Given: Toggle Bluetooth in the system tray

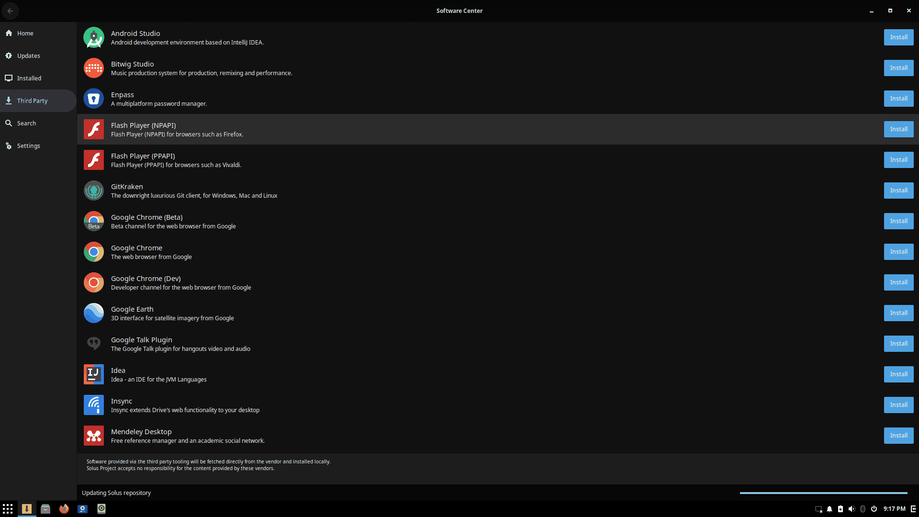Looking at the screenshot, I should 863,509.
